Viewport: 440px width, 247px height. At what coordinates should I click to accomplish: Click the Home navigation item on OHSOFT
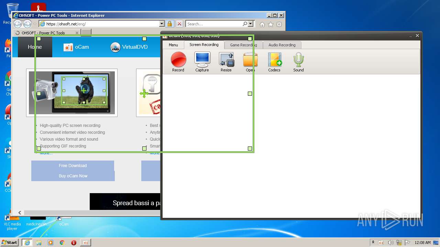pyautogui.click(x=35, y=47)
